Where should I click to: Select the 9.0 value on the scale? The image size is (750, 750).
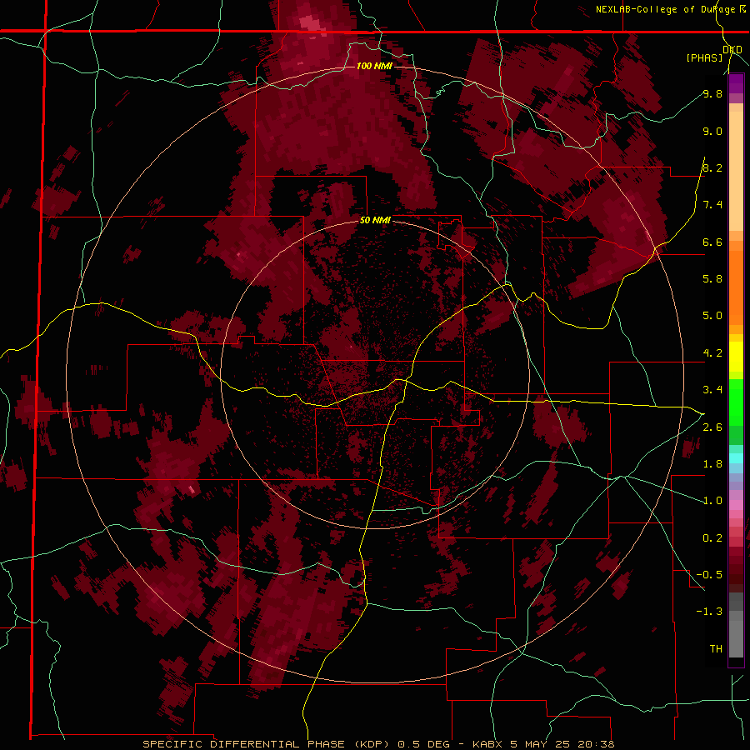point(712,131)
